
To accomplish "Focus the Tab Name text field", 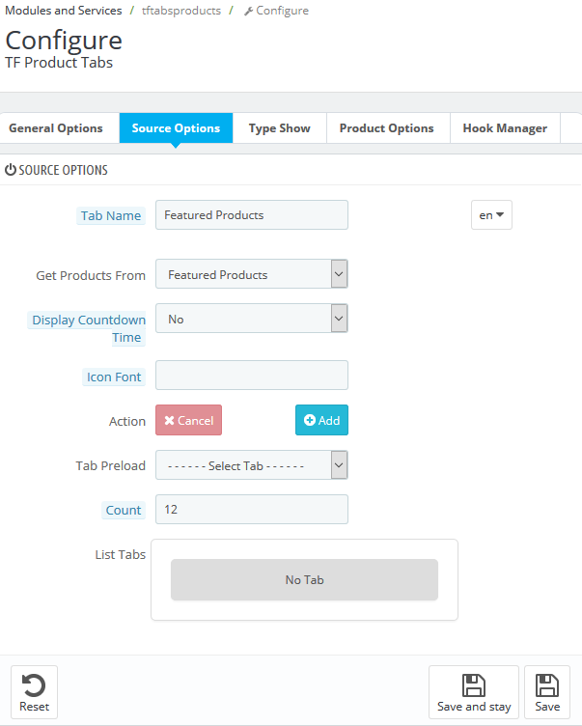I will (251, 215).
